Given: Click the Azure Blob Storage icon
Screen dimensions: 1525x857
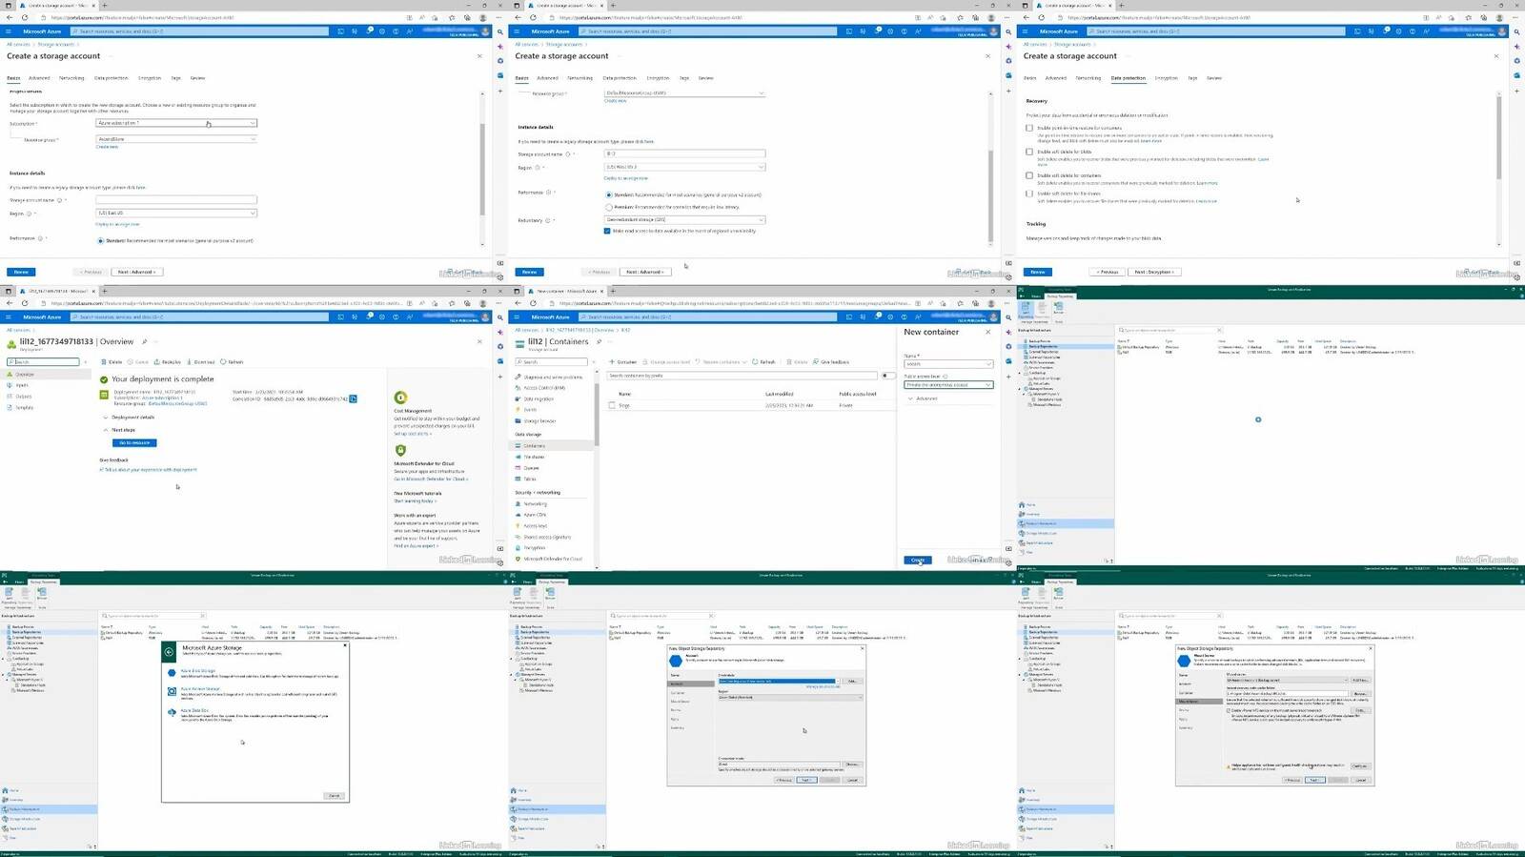Looking at the screenshot, I should tap(172, 672).
